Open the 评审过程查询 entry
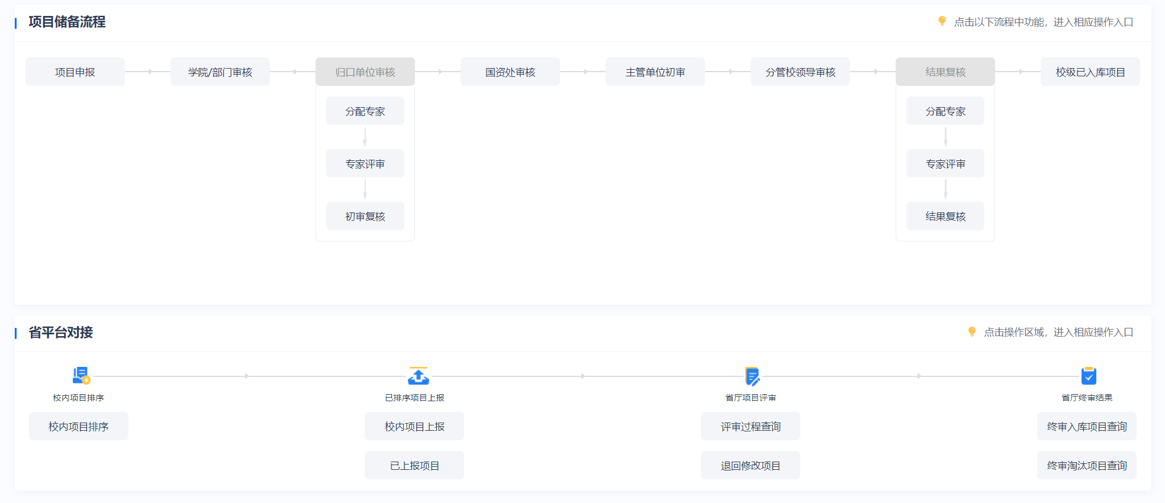Viewport: 1165px width, 503px height. [750, 427]
